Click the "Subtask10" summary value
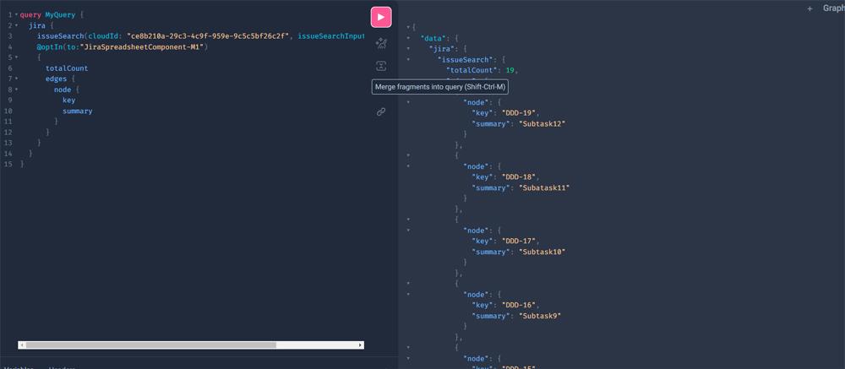845x369 pixels. pos(542,252)
